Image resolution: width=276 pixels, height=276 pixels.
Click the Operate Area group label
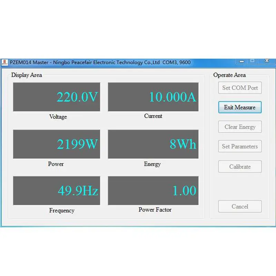(229, 75)
